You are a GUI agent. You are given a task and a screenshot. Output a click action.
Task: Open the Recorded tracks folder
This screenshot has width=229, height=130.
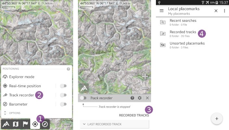click(x=183, y=33)
